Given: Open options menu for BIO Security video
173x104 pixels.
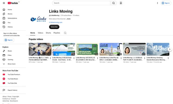Looking at the screenshot, I should pyautogui.click(x=97, y=58).
